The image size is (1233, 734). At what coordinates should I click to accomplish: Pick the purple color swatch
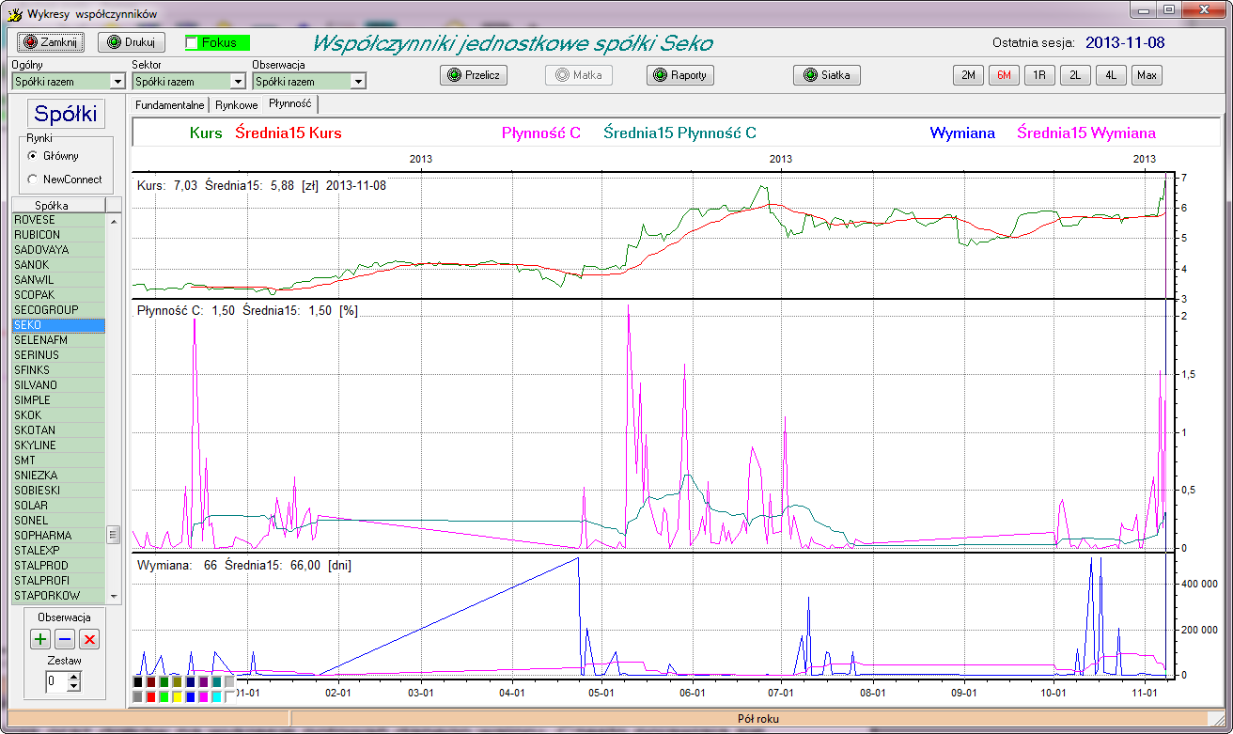(204, 682)
